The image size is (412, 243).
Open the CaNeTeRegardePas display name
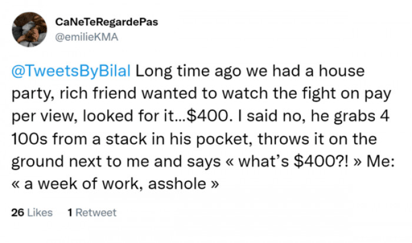click(107, 22)
